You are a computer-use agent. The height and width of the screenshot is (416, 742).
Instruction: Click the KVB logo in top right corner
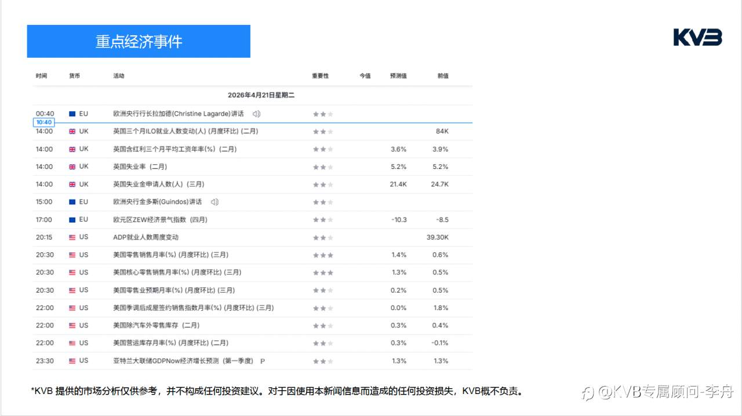[x=696, y=37]
